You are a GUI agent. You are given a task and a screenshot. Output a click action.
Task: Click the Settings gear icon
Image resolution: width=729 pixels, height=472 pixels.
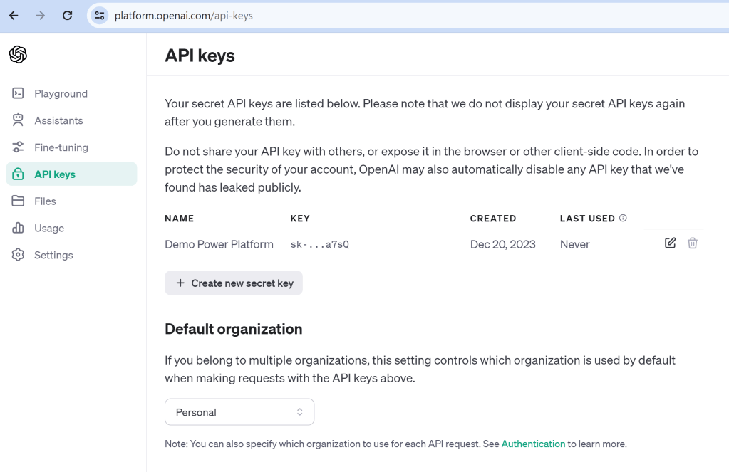pyautogui.click(x=19, y=255)
